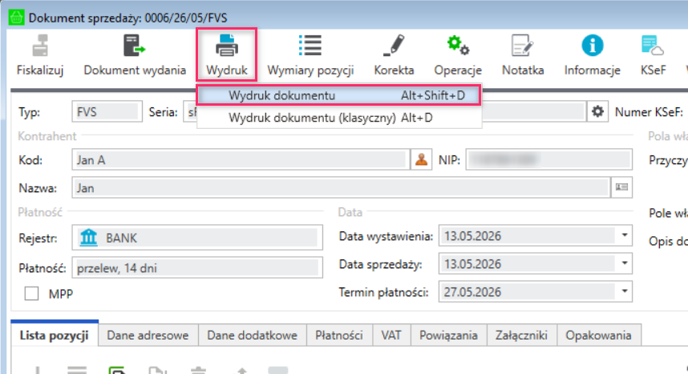688x374 pixels.
Task: Click Płatność field przelew, 14 dni
Action: (197, 267)
